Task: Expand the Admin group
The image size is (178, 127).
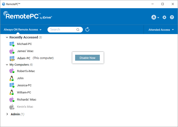Action: (7, 114)
